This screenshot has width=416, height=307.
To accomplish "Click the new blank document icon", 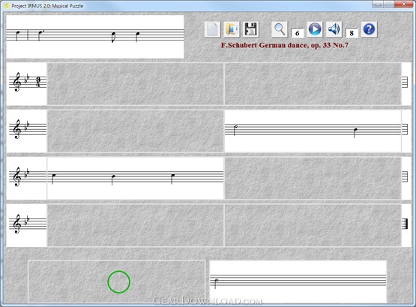I will pyautogui.click(x=213, y=29).
